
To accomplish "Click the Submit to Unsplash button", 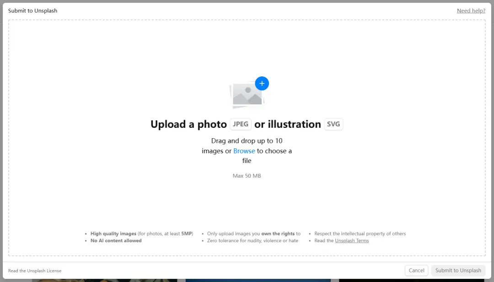I will [458, 271].
